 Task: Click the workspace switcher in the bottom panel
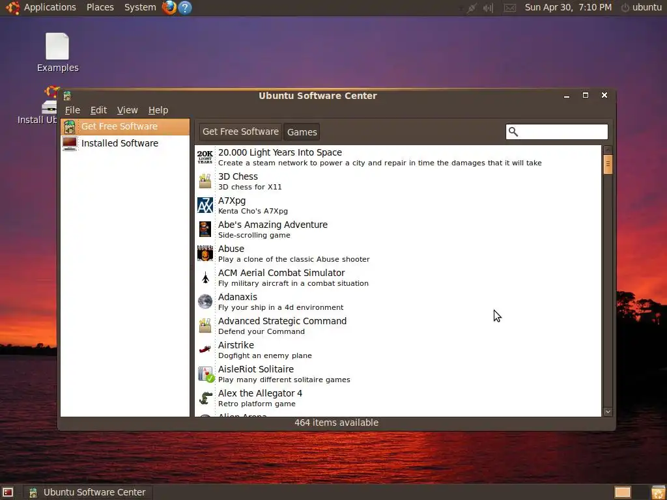623,492
